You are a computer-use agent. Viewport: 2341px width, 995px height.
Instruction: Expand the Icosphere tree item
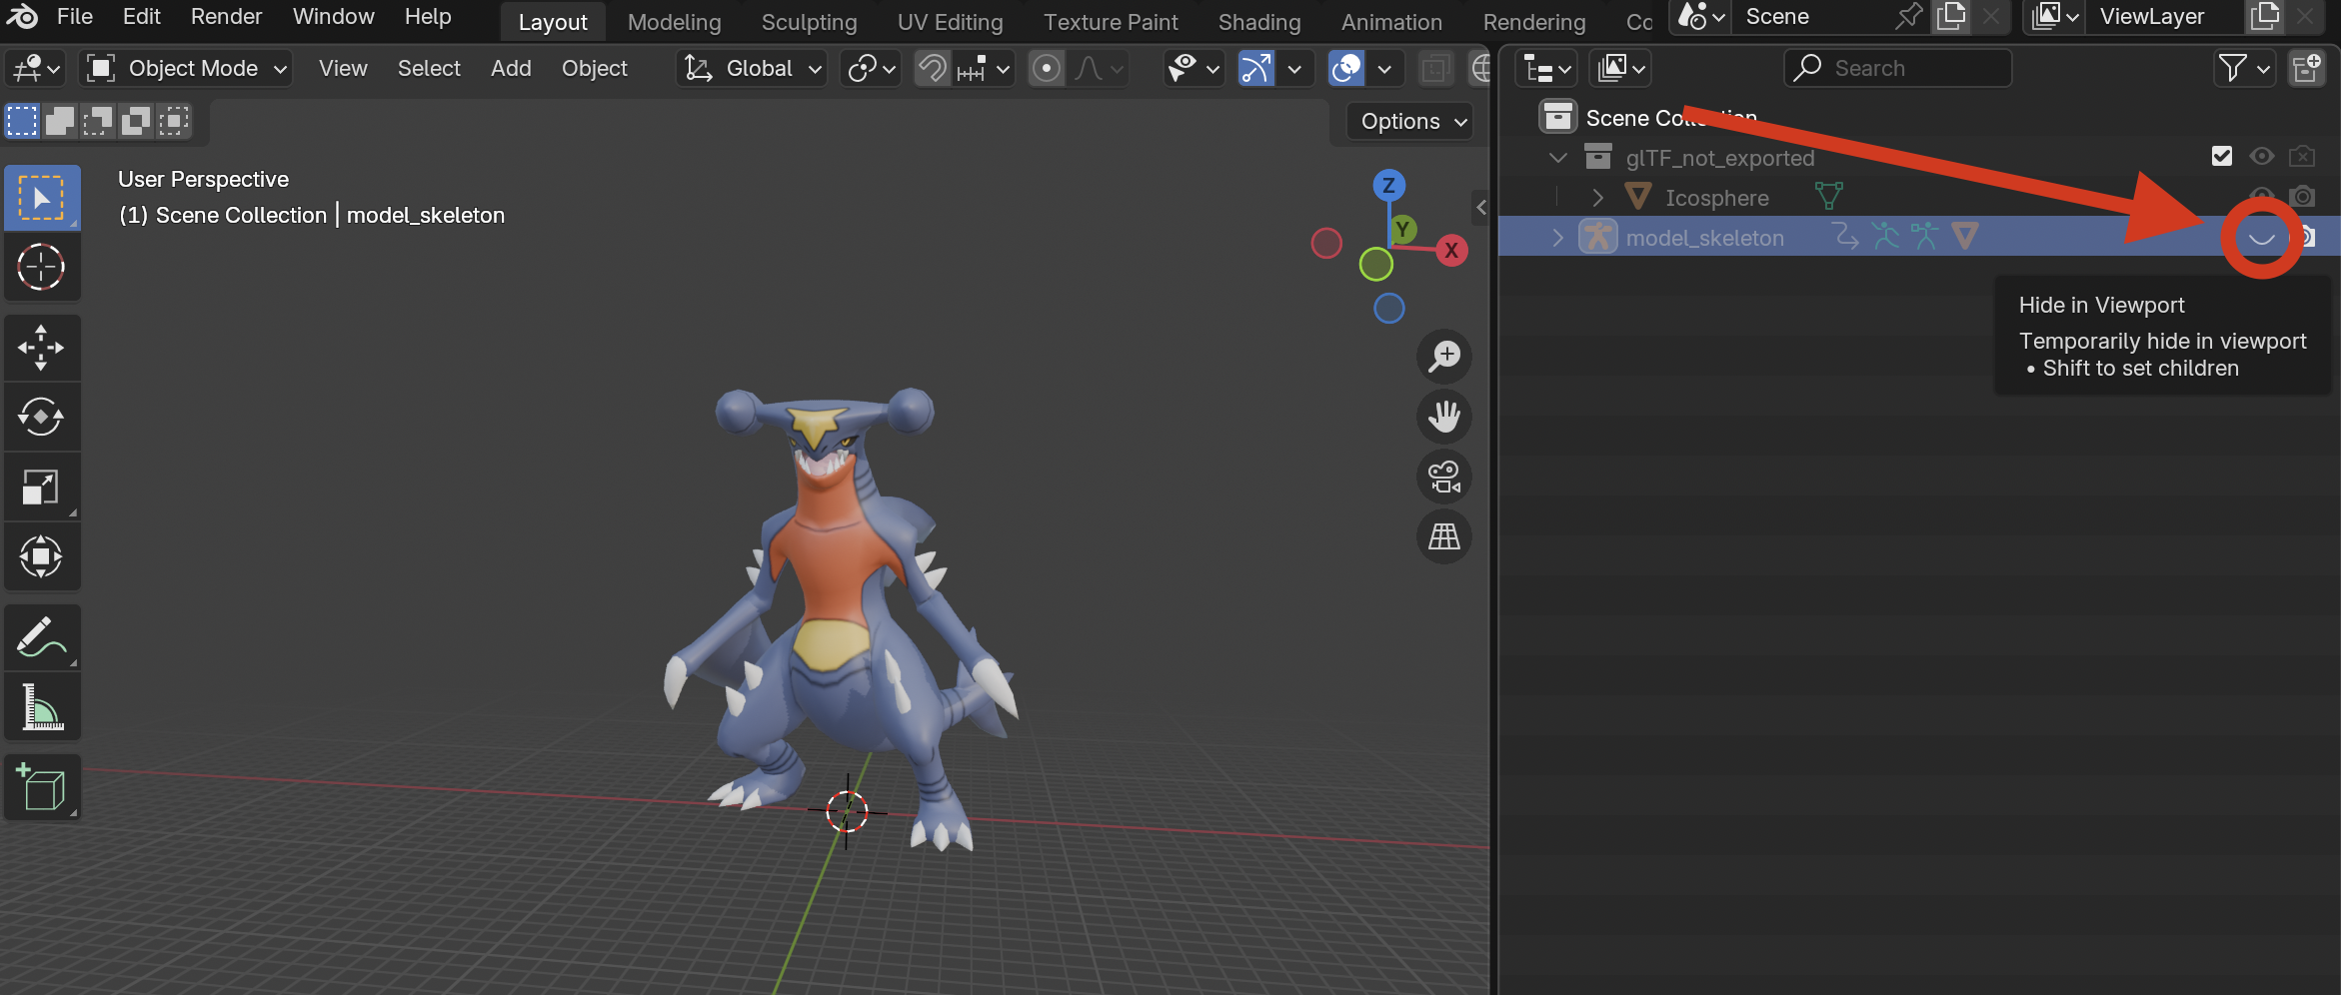[1597, 198]
